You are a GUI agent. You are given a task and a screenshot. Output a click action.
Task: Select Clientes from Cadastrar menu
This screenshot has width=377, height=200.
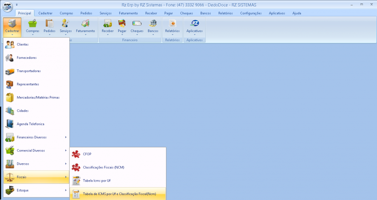[x=22, y=44]
